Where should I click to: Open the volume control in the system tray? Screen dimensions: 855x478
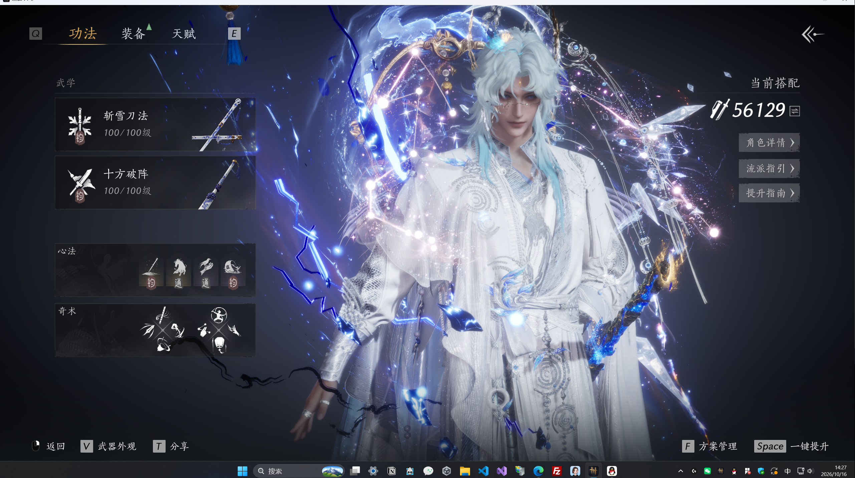(810, 471)
